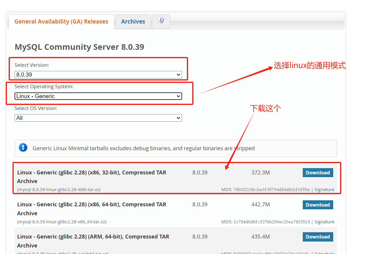
Task: Click the 435.4M file size
Action: 260,237
